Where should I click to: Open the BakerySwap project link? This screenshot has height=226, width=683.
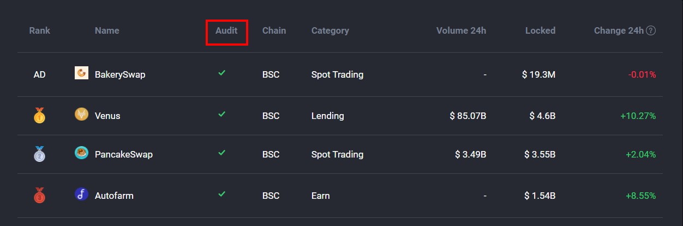[120, 74]
